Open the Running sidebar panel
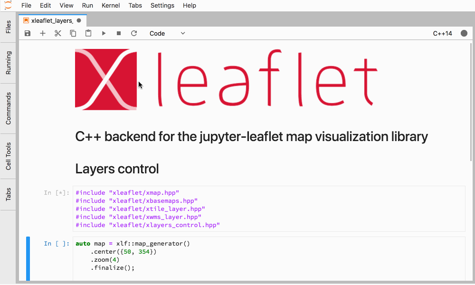The image size is (475, 285). click(8, 63)
